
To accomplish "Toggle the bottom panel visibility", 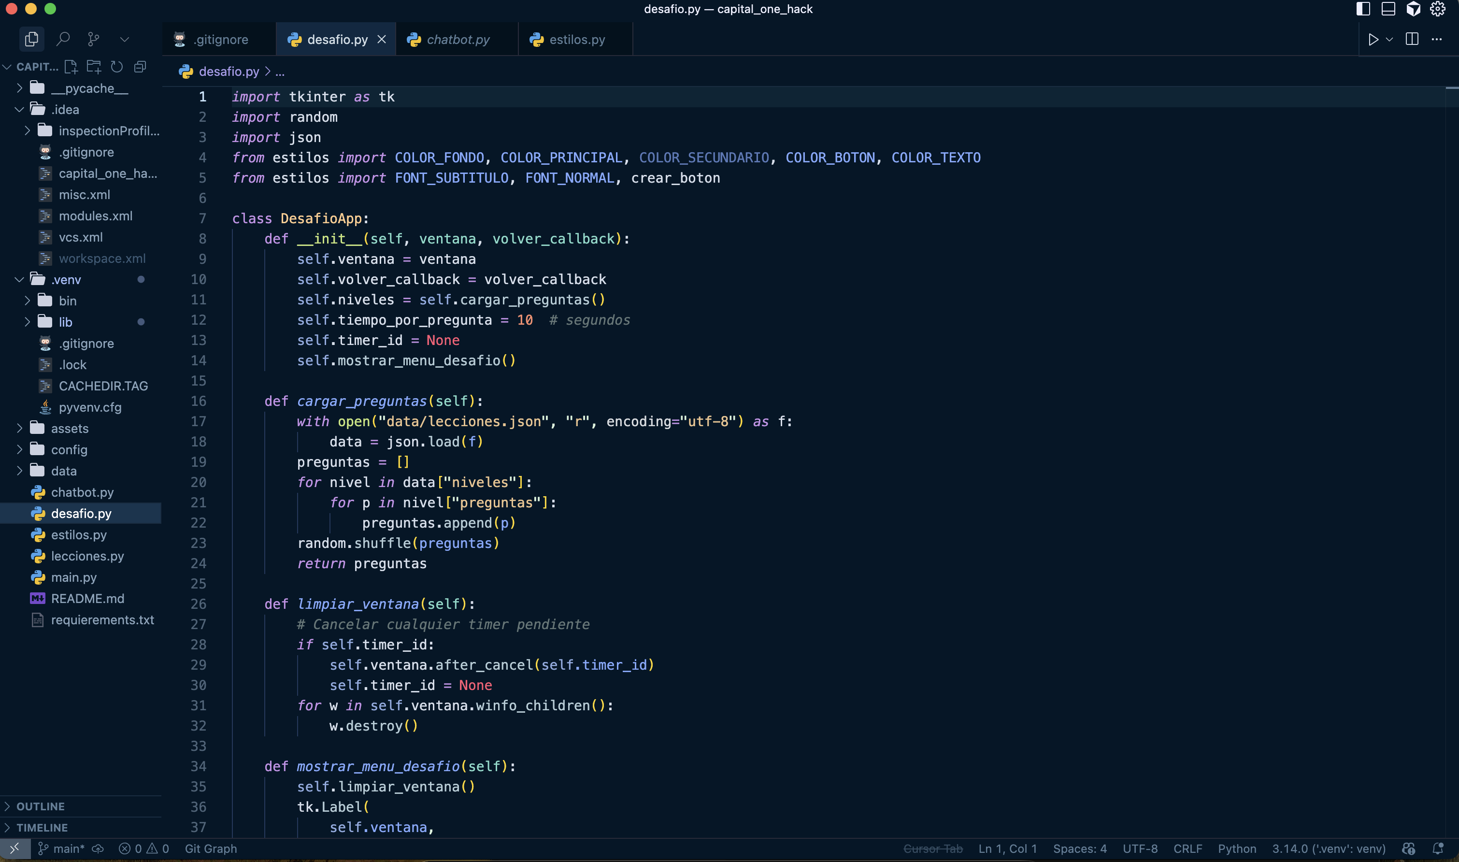I will point(1388,9).
